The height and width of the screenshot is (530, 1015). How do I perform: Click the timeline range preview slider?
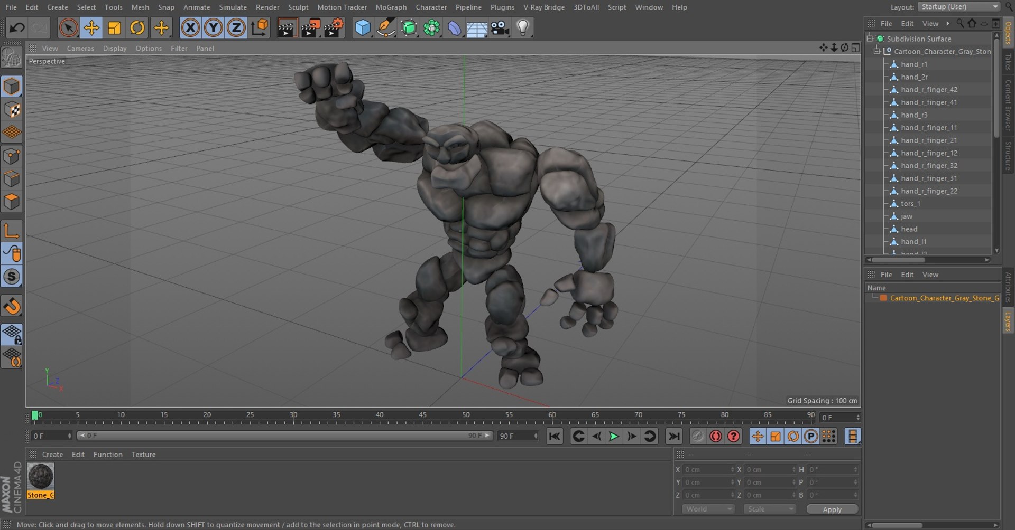pos(285,436)
